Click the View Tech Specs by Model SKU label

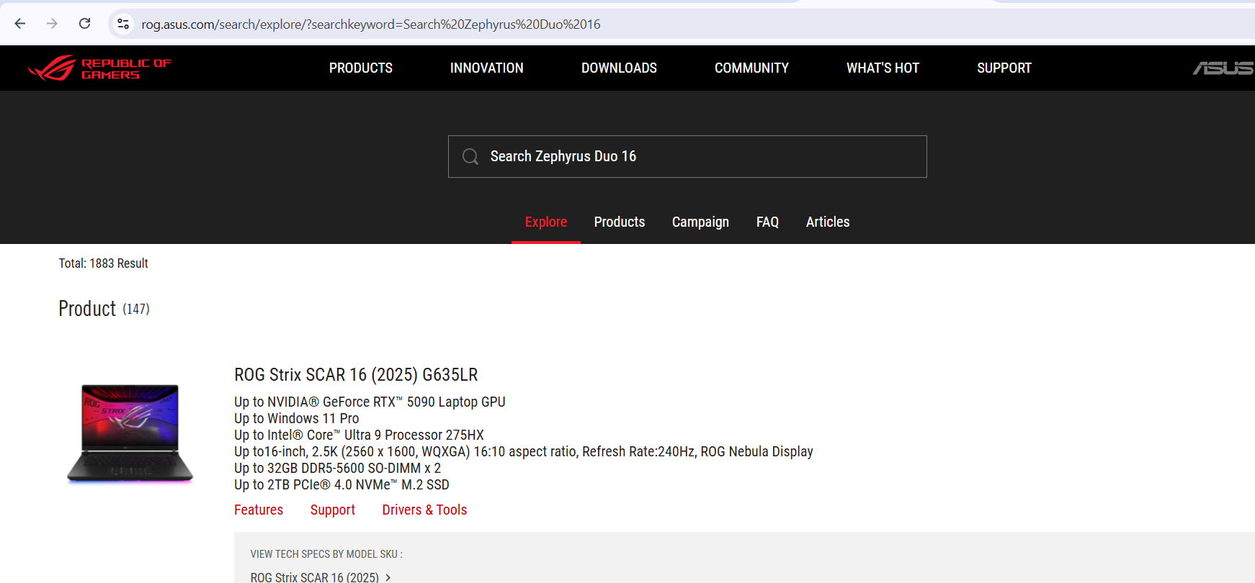click(x=326, y=554)
